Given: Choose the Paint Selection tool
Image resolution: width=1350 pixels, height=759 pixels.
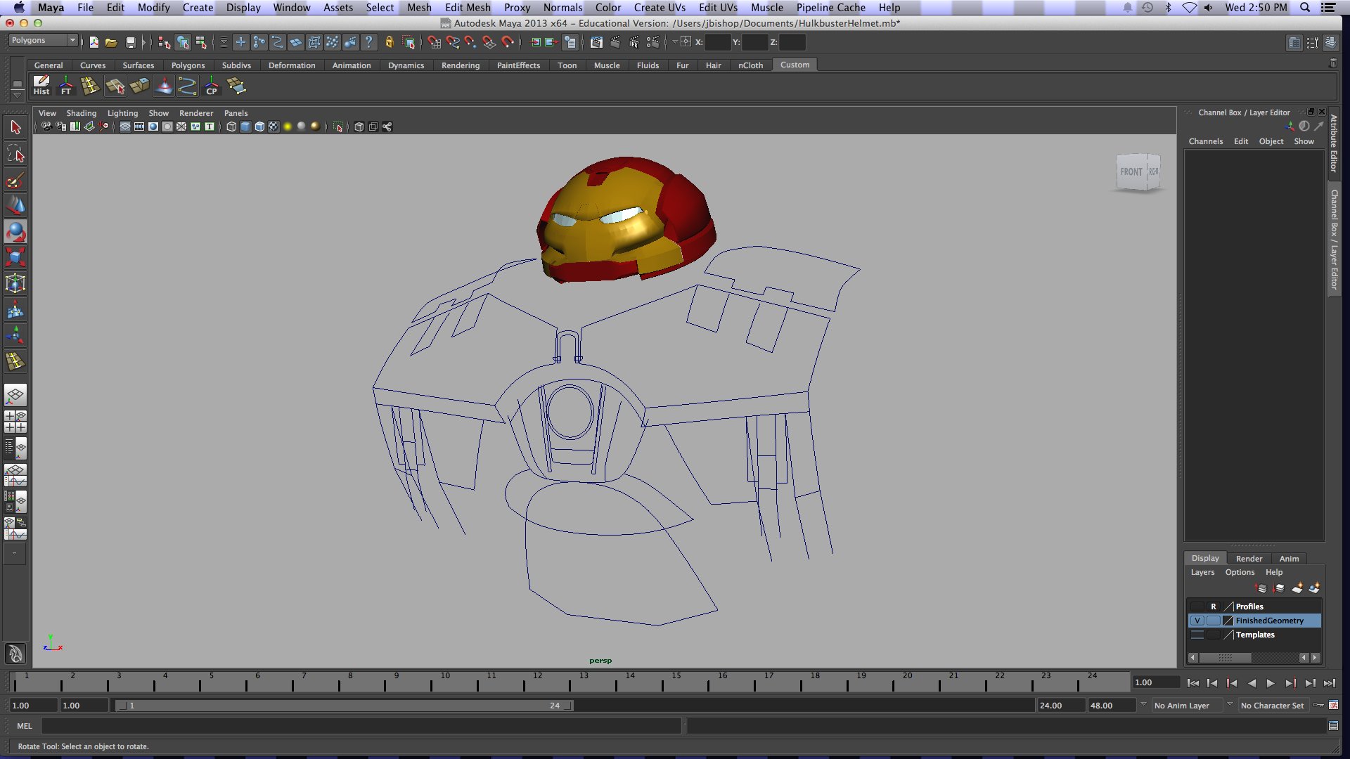Looking at the screenshot, I should (15, 180).
